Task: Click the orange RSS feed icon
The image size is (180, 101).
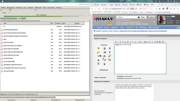Action: point(154,22)
